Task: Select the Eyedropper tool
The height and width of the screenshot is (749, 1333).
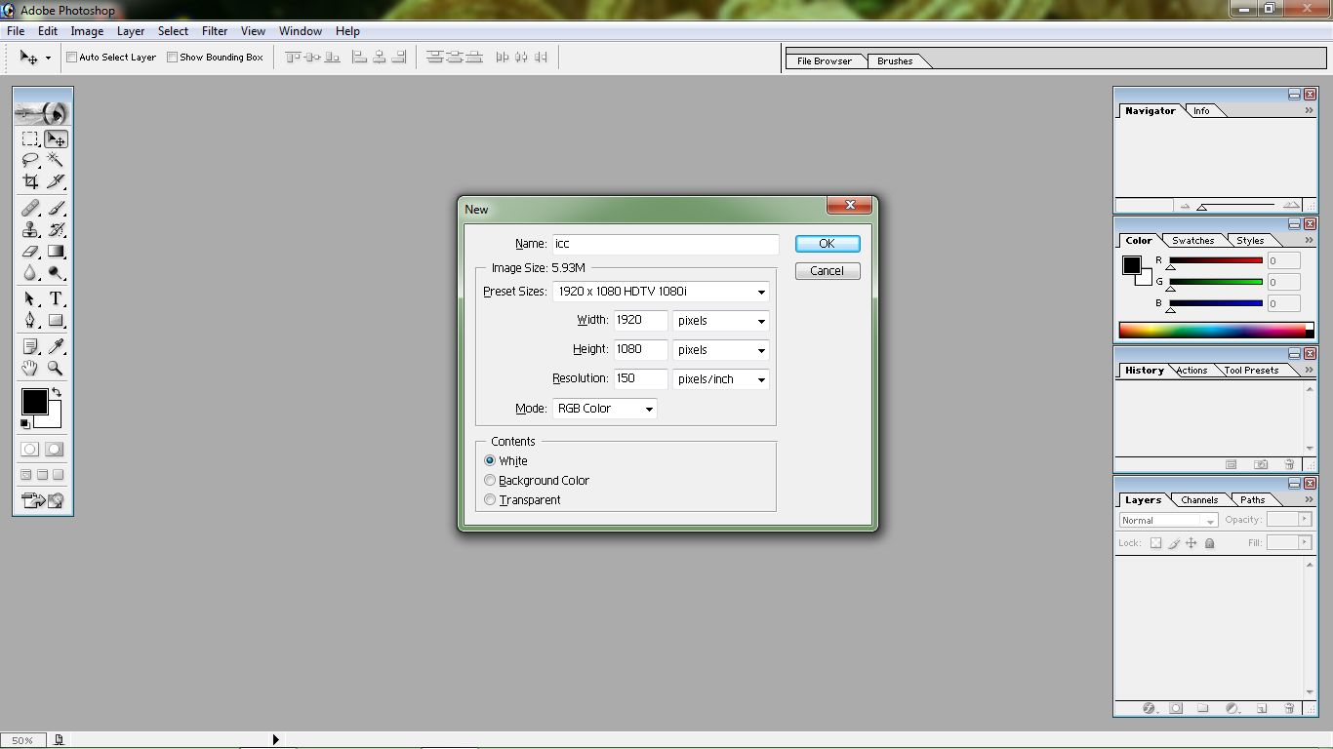Action: 55,345
